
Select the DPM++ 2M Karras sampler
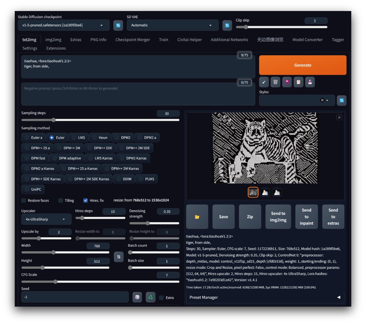(x=122, y=169)
